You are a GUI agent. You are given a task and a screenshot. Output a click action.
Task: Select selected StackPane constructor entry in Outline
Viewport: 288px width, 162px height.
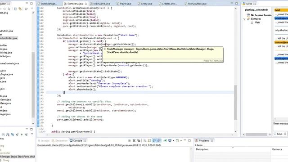18,157
